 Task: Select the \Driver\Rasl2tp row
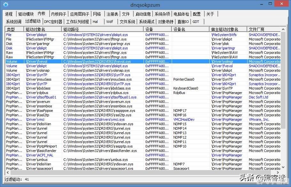point(143,115)
